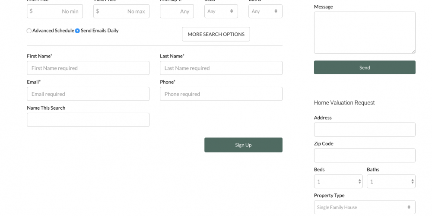Select the Email required text box
Screen dimensions: 432x216
88,94
